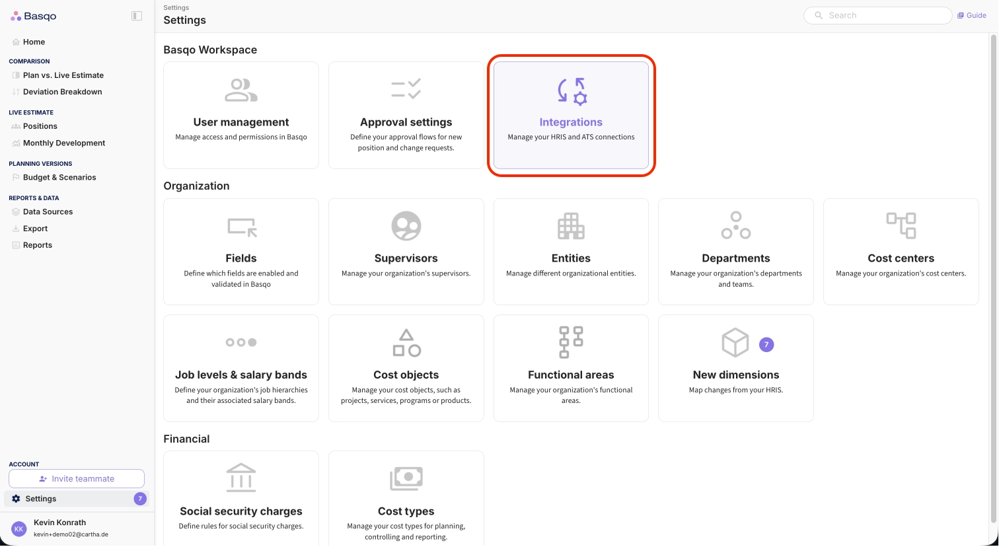This screenshot has width=999, height=547.
Task: Click the Cost objects shapes icon
Action: pyautogui.click(x=406, y=343)
